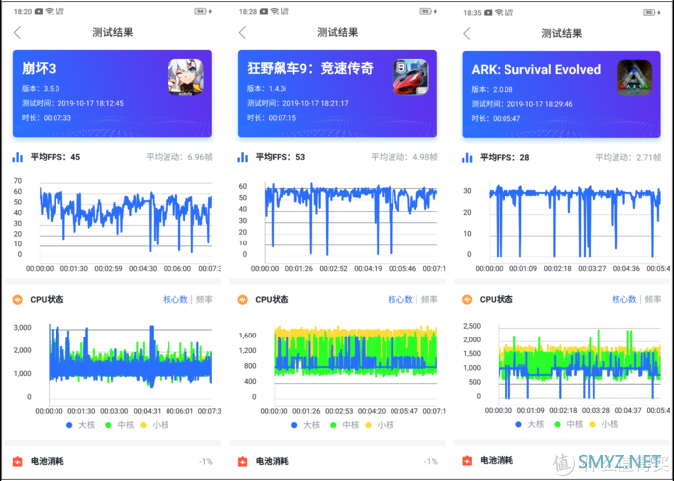Toggle 小核 legend in ARK CPU chart

pos(604,424)
